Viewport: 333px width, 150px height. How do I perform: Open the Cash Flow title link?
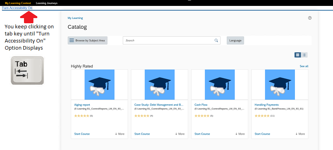201,105
